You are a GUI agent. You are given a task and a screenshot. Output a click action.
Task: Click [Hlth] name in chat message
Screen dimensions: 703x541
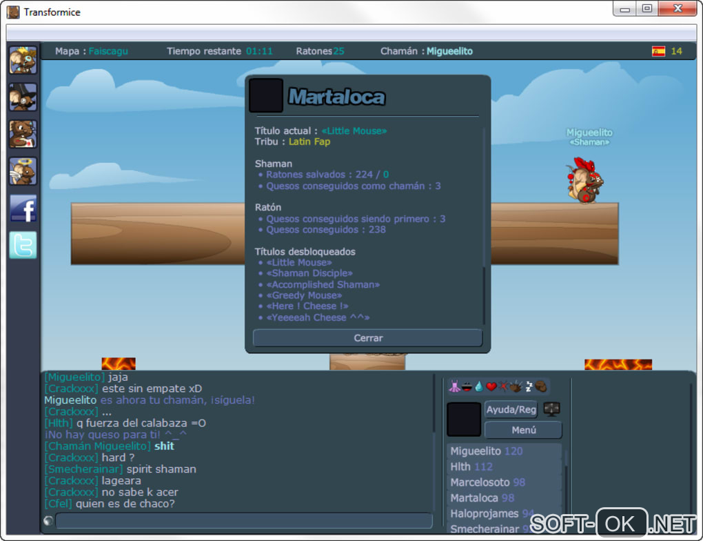59,424
